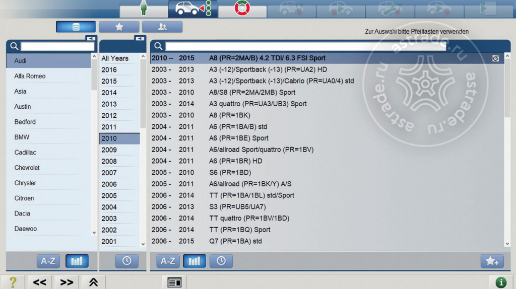The image size is (516, 289).
Task: Click icon at right of A8 row
Action: tap(496, 58)
